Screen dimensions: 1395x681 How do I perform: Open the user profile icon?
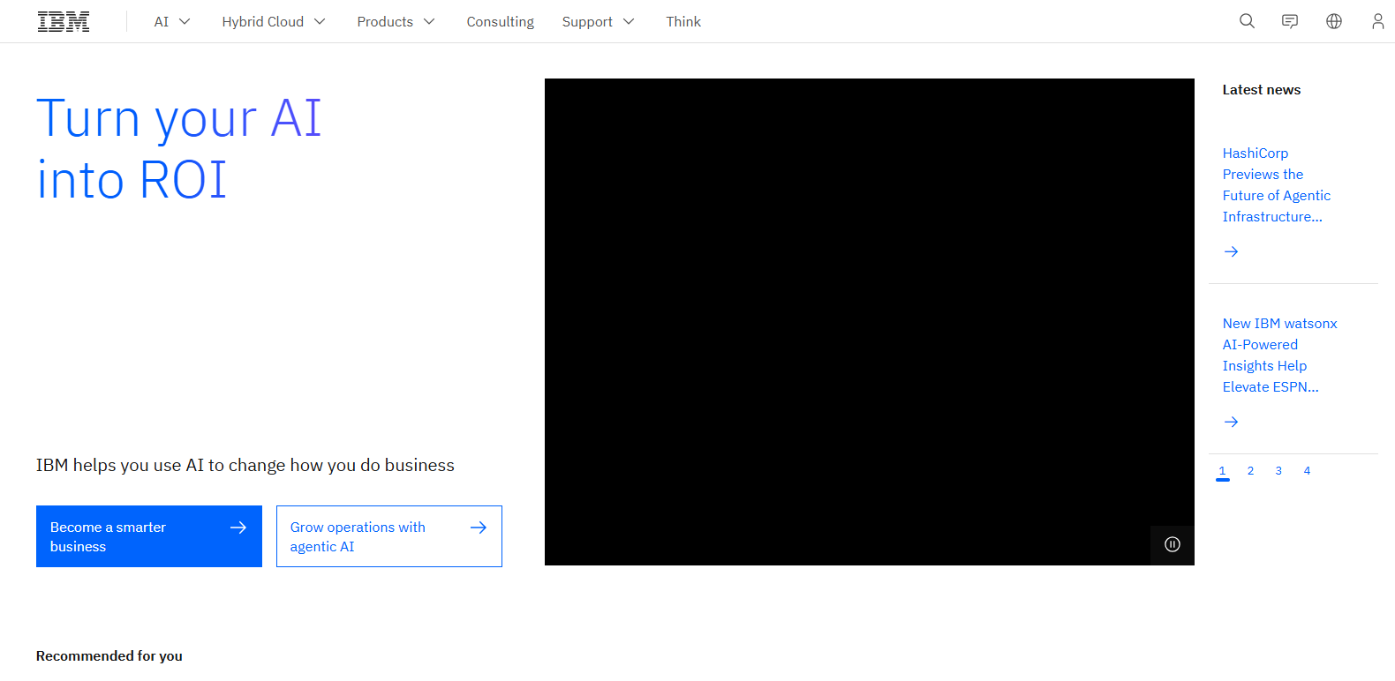1377,21
